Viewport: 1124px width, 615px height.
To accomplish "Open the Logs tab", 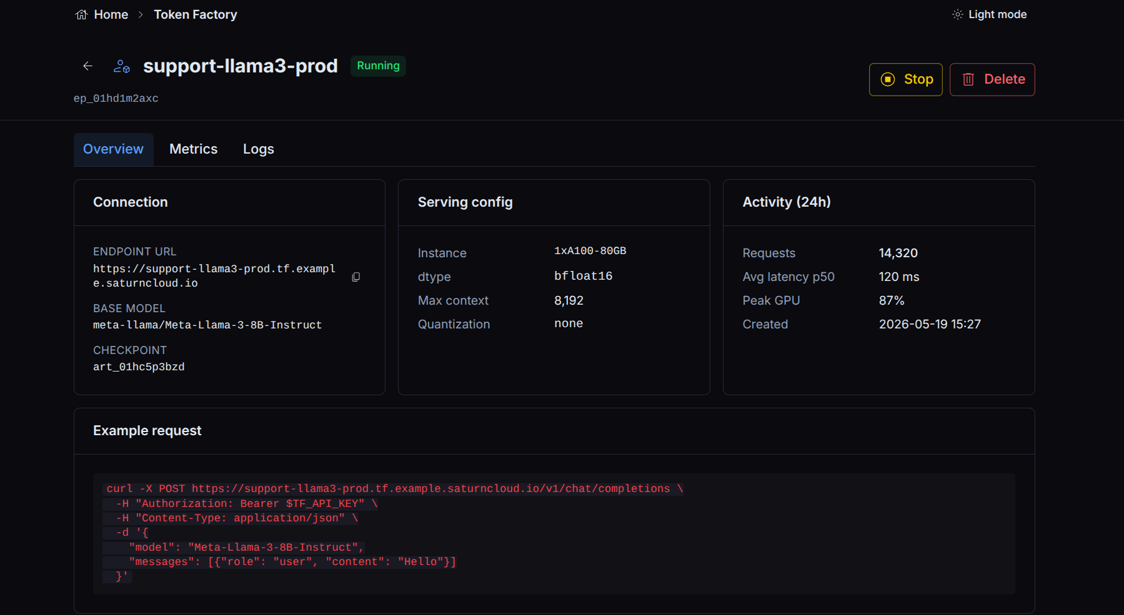I will 258,149.
